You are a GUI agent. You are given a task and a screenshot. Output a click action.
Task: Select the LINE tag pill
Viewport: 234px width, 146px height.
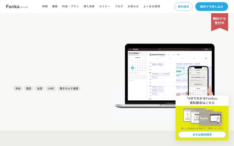pyautogui.click(x=51, y=88)
